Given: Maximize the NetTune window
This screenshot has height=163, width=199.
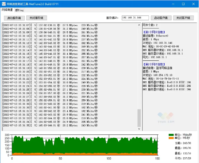Looking at the screenshot, I should (183, 4).
